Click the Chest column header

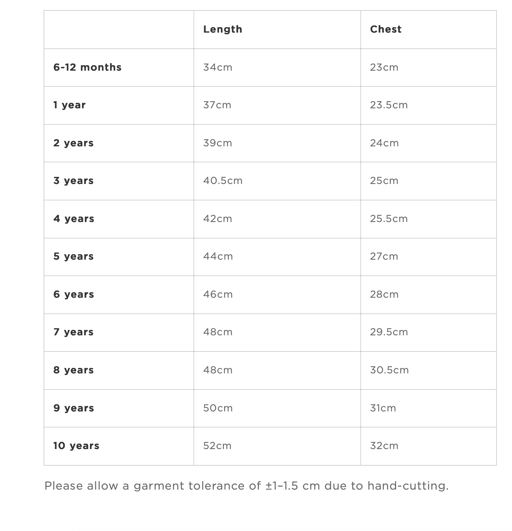[386, 29]
